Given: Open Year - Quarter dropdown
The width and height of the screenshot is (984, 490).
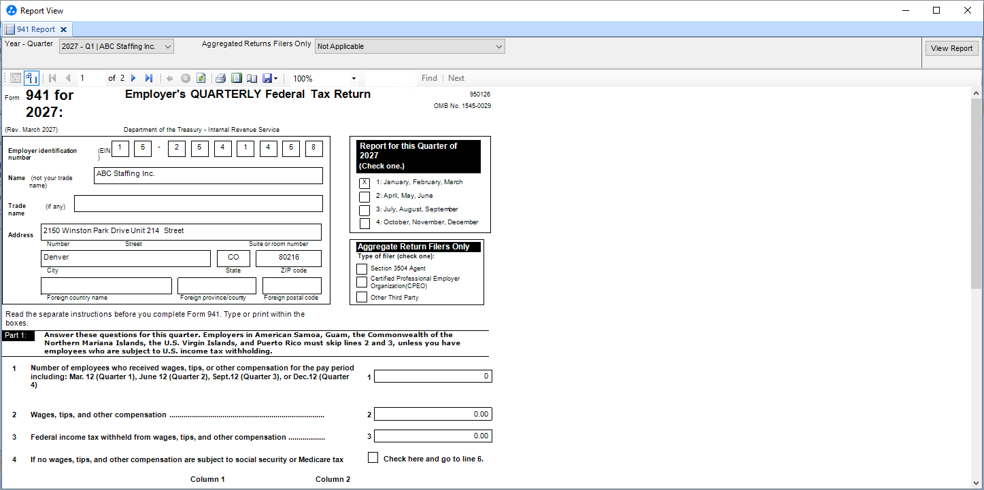Looking at the screenshot, I should [x=116, y=46].
